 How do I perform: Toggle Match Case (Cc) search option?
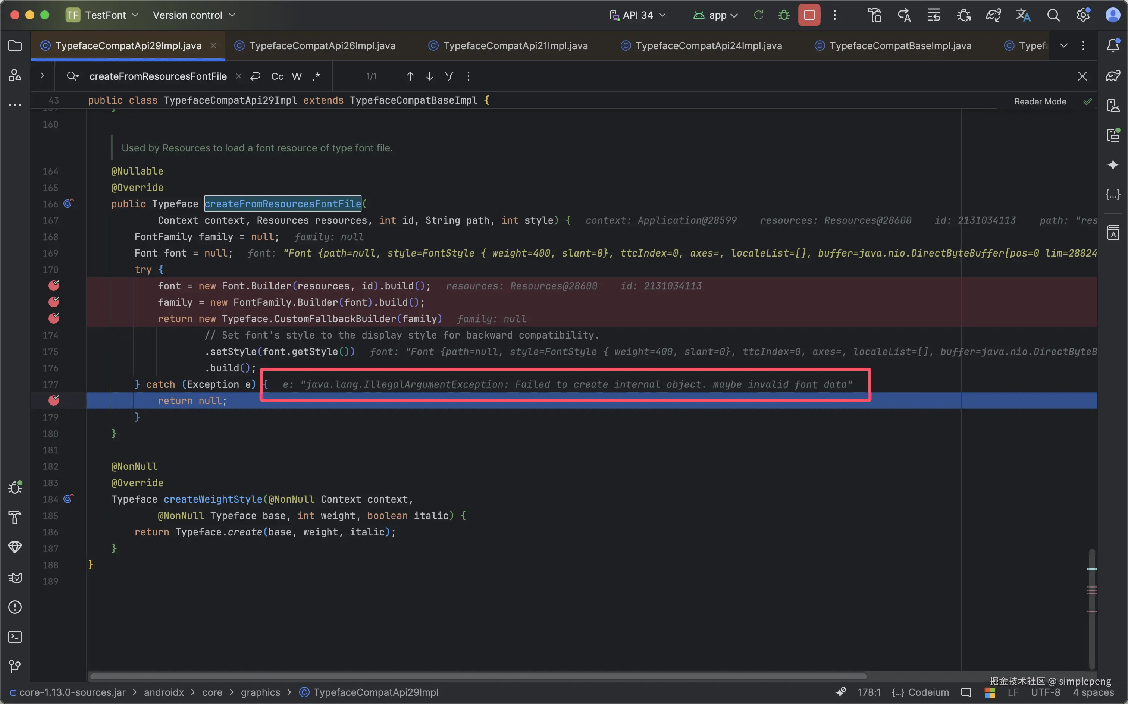tap(277, 76)
